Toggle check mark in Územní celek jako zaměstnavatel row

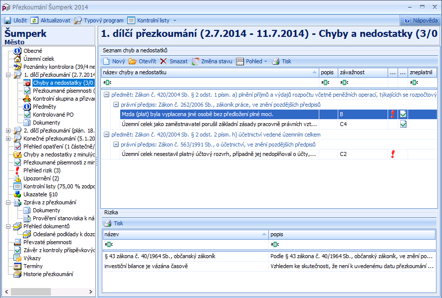coord(404,124)
